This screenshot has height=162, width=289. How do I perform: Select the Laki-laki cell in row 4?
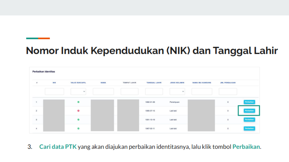point(173,128)
